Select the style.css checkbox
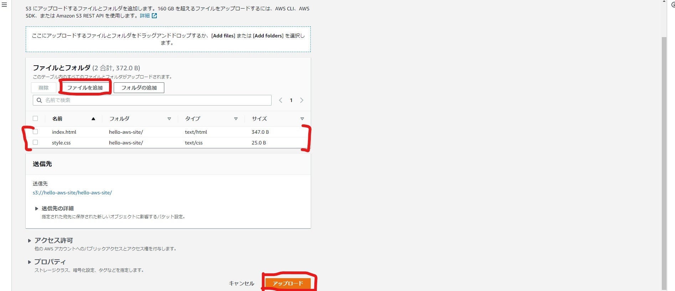Viewport: 675px width, 291px height. [x=35, y=142]
